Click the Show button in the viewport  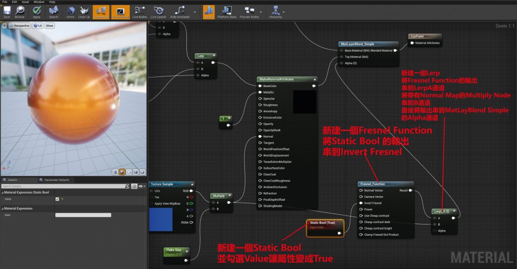tap(49, 25)
